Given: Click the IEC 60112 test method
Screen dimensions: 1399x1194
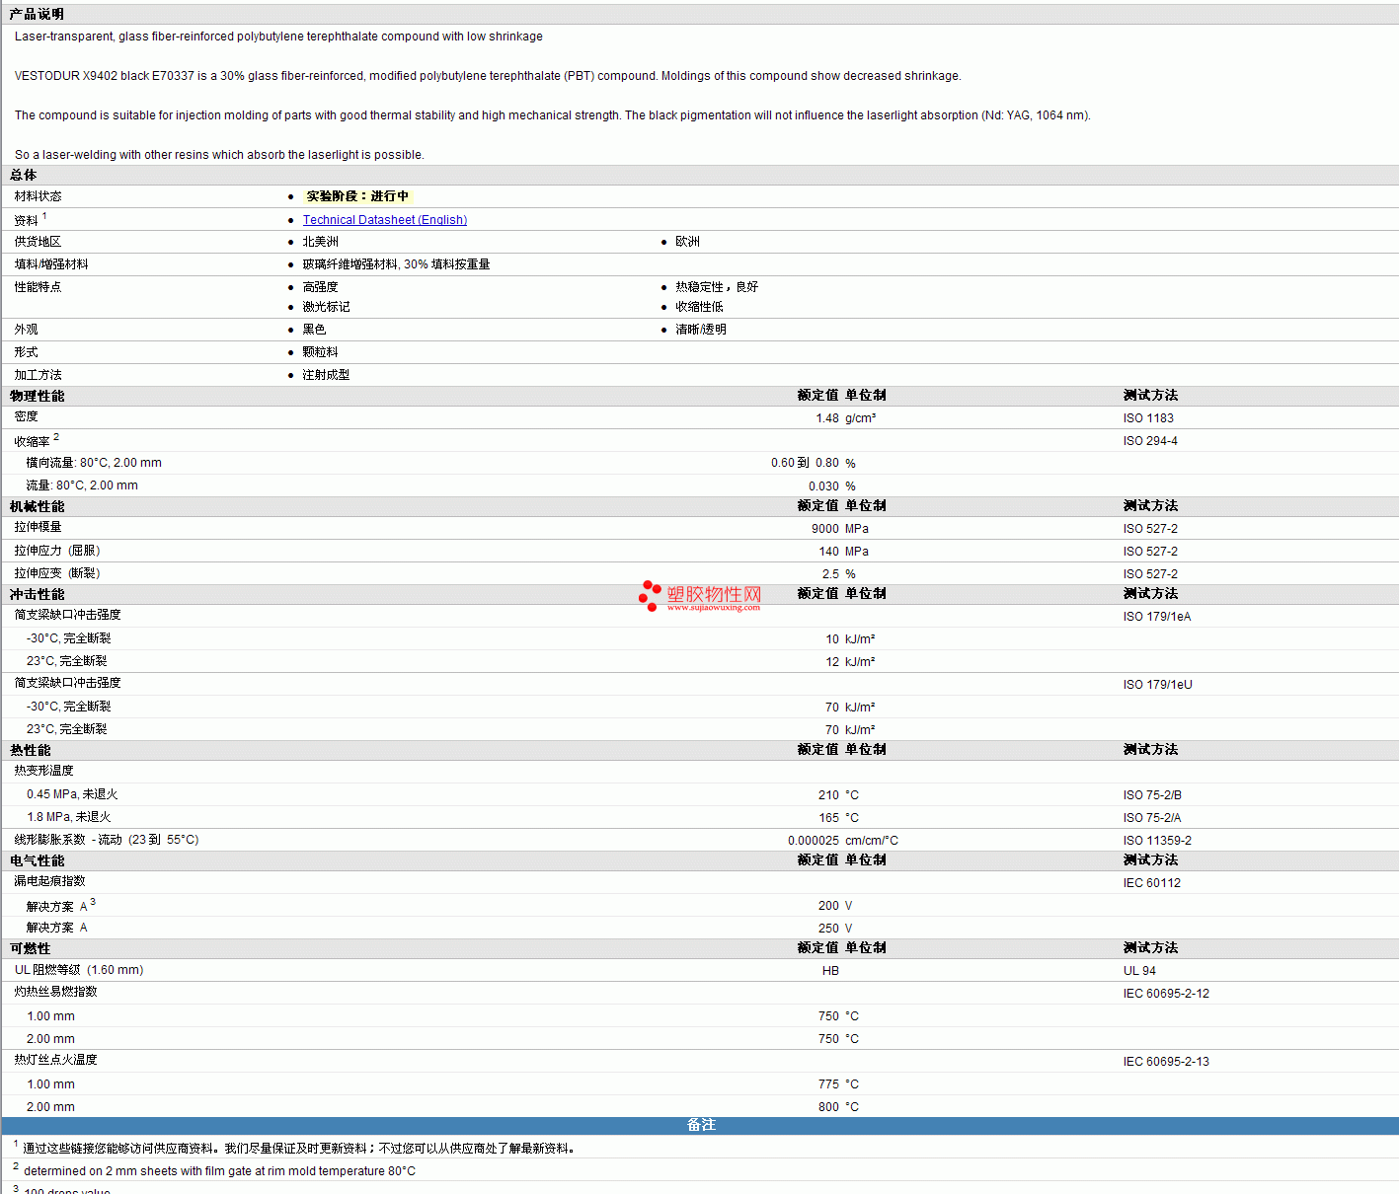Looking at the screenshot, I should pos(1151,883).
